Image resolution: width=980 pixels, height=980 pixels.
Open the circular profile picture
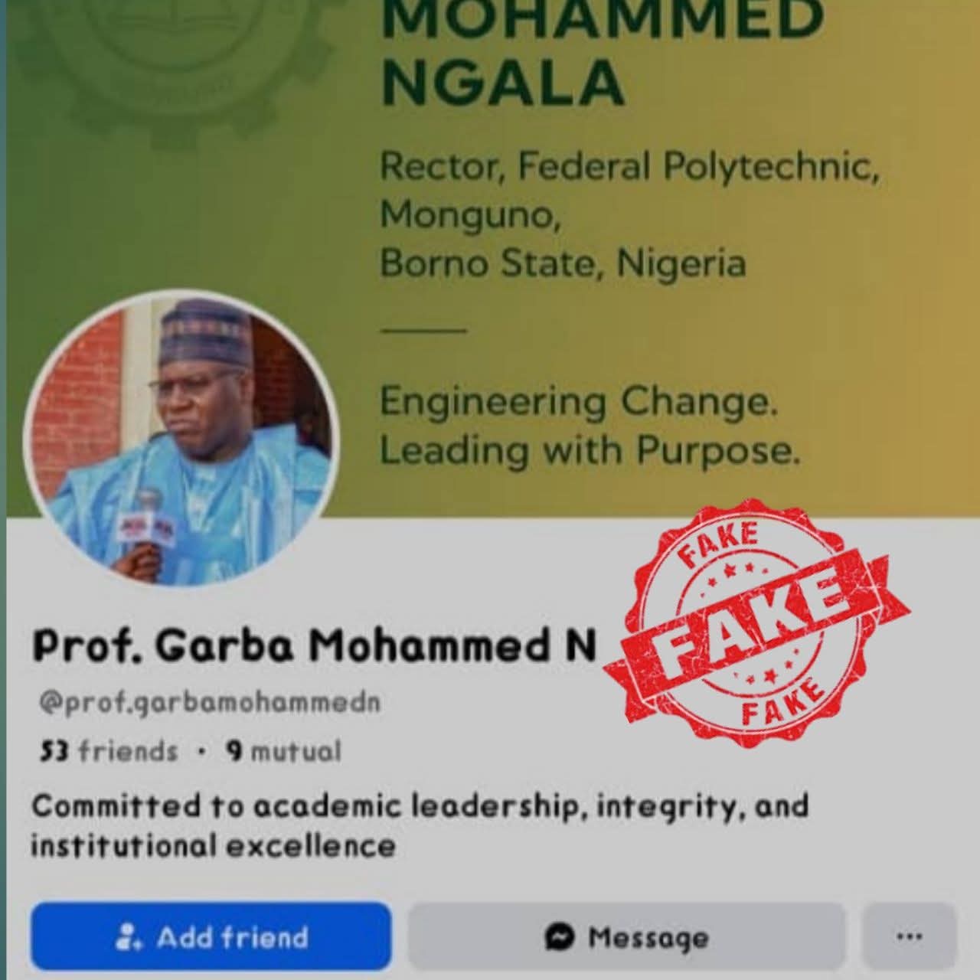181,436
